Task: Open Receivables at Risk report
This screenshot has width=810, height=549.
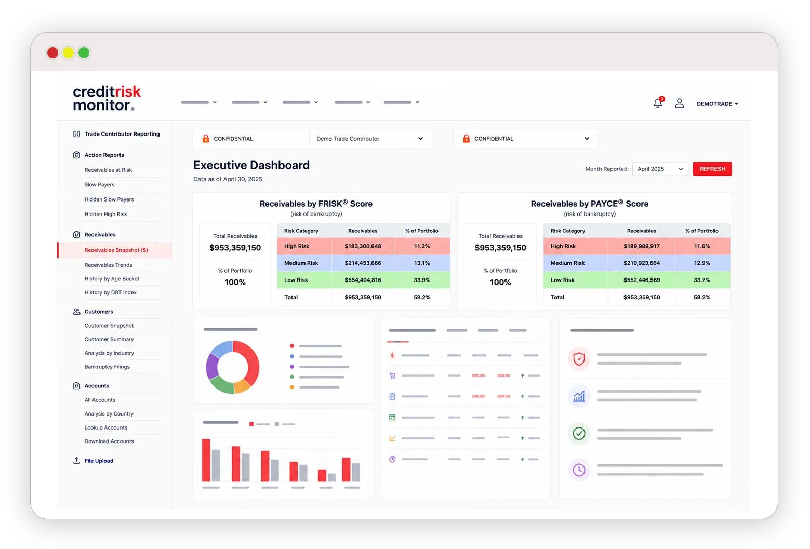Action: coord(108,170)
